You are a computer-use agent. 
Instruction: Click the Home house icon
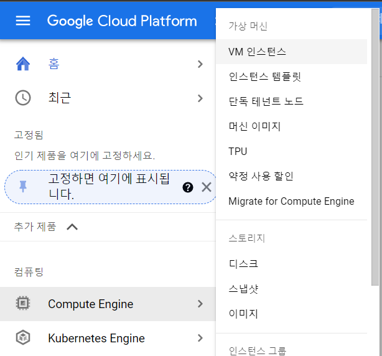pyautogui.click(x=23, y=64)
